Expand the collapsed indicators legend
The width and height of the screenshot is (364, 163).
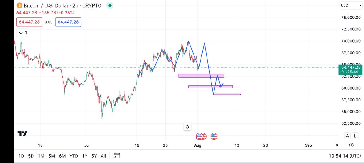point(23,33)
